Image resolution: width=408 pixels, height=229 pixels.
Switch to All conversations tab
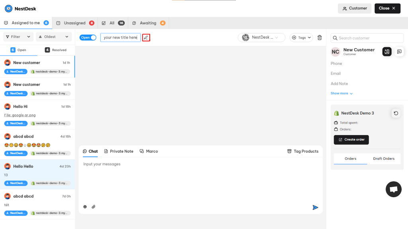(x=113, y=23)
